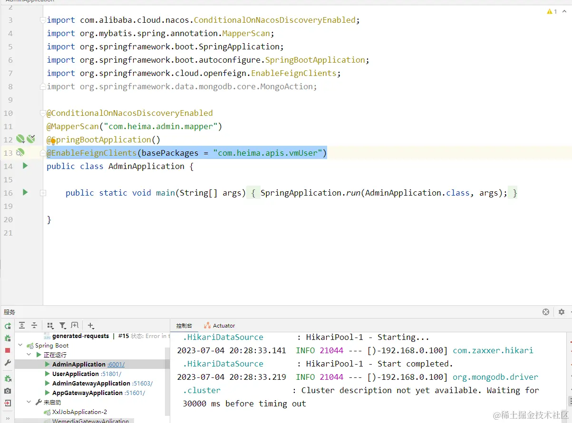Click the exit arrow icon in Services sidebar
This screenshot has width=572, height=423.
click(x=8, y=403)
